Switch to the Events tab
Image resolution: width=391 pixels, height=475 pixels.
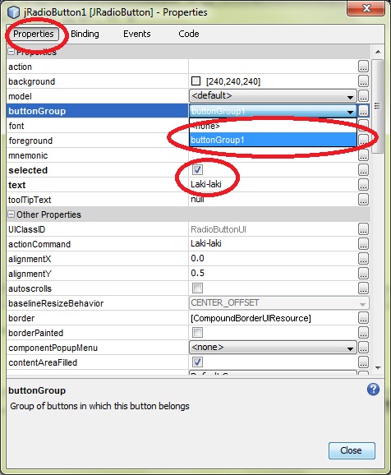136,34
